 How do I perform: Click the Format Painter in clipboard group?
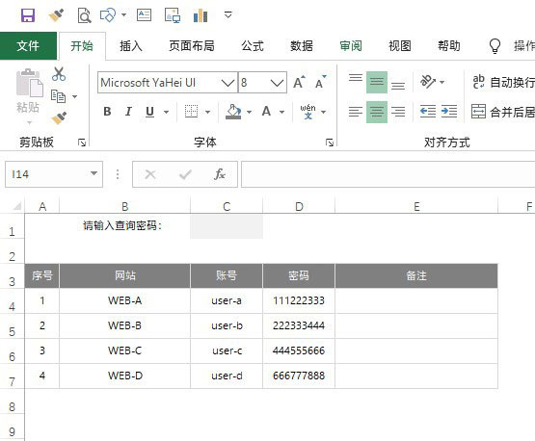click(x=59, y=118)
